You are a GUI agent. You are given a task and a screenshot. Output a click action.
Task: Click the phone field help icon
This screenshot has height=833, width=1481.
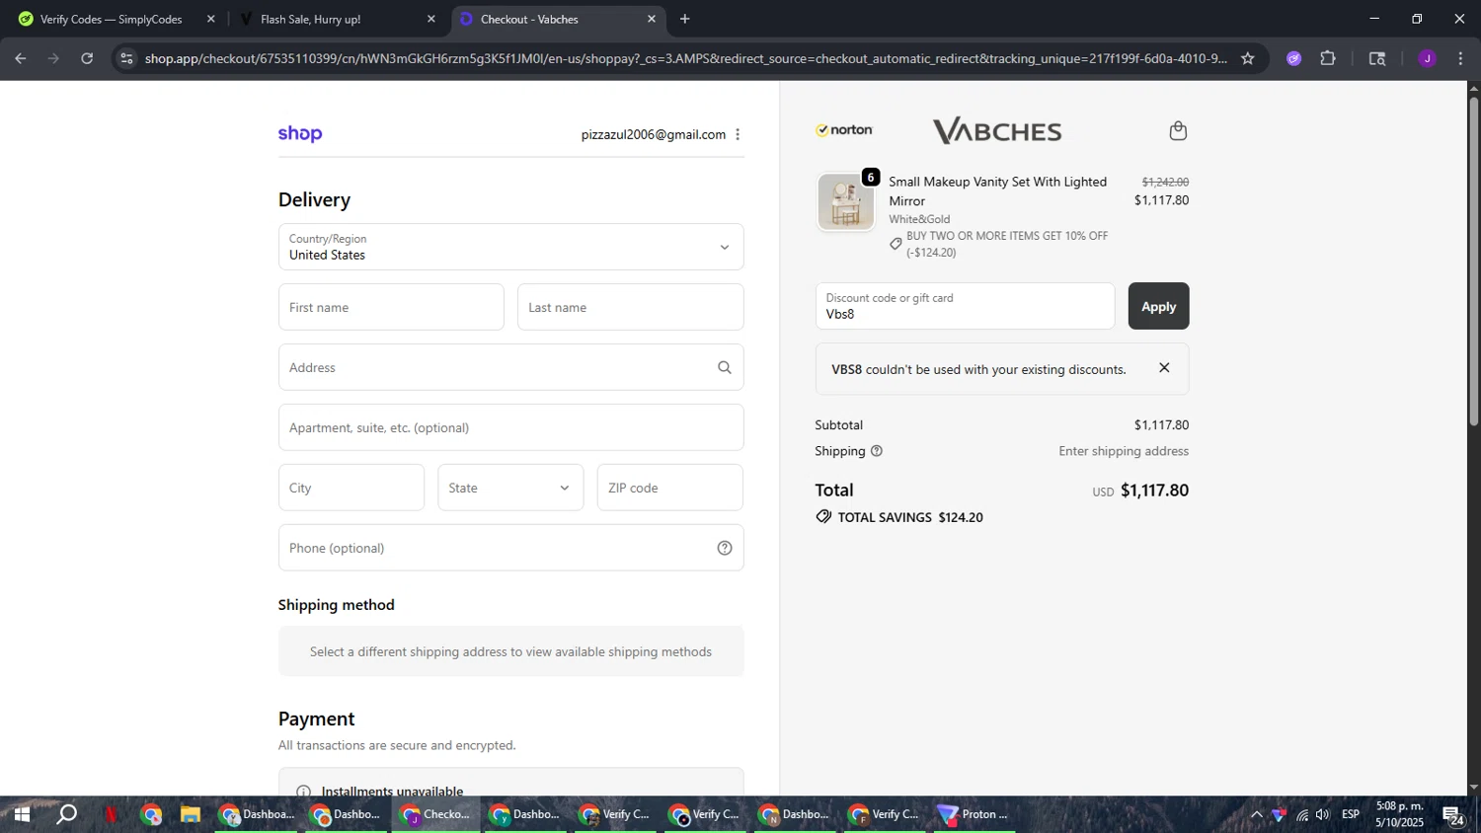[725, 548]
